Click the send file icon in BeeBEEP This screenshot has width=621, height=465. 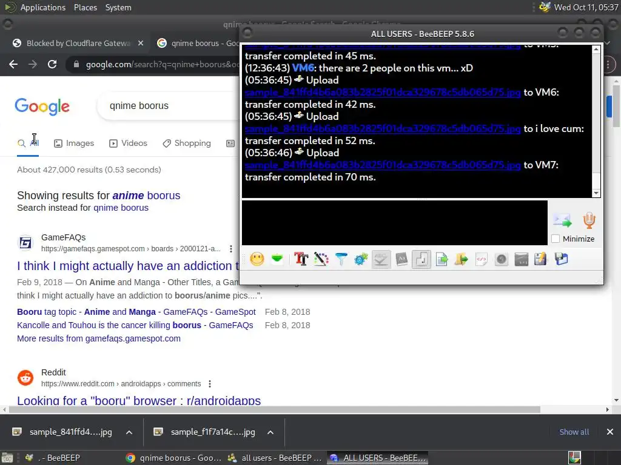[441, 259]
